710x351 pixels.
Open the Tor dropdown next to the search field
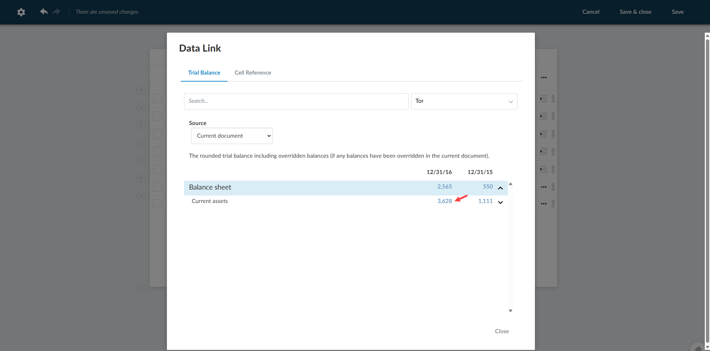(464, 101)
